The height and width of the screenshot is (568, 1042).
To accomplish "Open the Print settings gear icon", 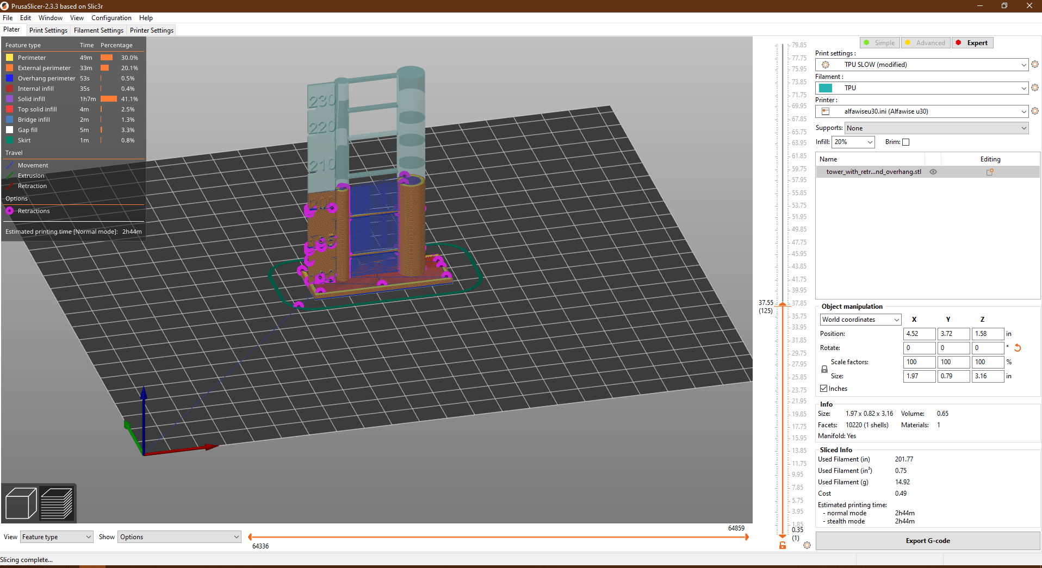I will pyautogui.click(x=1035, y=64).
